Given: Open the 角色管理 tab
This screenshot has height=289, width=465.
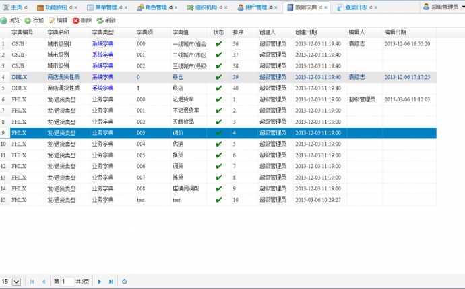Looking at the screenshot, I should (x=154, y=7).
